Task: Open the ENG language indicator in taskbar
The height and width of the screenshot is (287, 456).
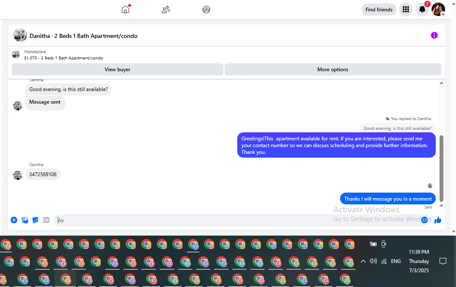Action: [x=396, y=261]
